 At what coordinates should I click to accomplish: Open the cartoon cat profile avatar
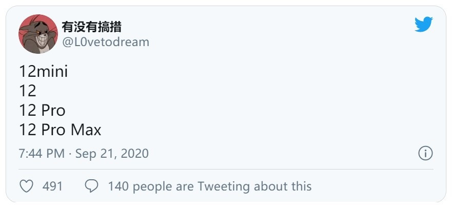(38, 34)
